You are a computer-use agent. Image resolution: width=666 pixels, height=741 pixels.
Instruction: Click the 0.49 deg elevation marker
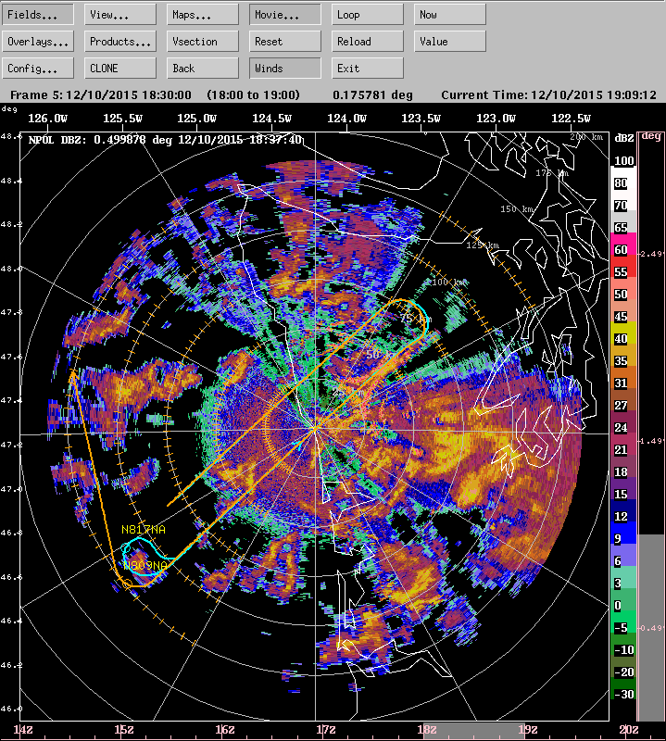(x=651, y=628)
